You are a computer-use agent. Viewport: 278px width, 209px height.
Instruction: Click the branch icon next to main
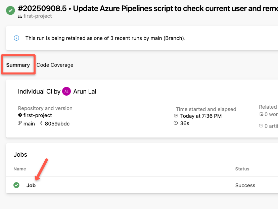click(19, 123)
